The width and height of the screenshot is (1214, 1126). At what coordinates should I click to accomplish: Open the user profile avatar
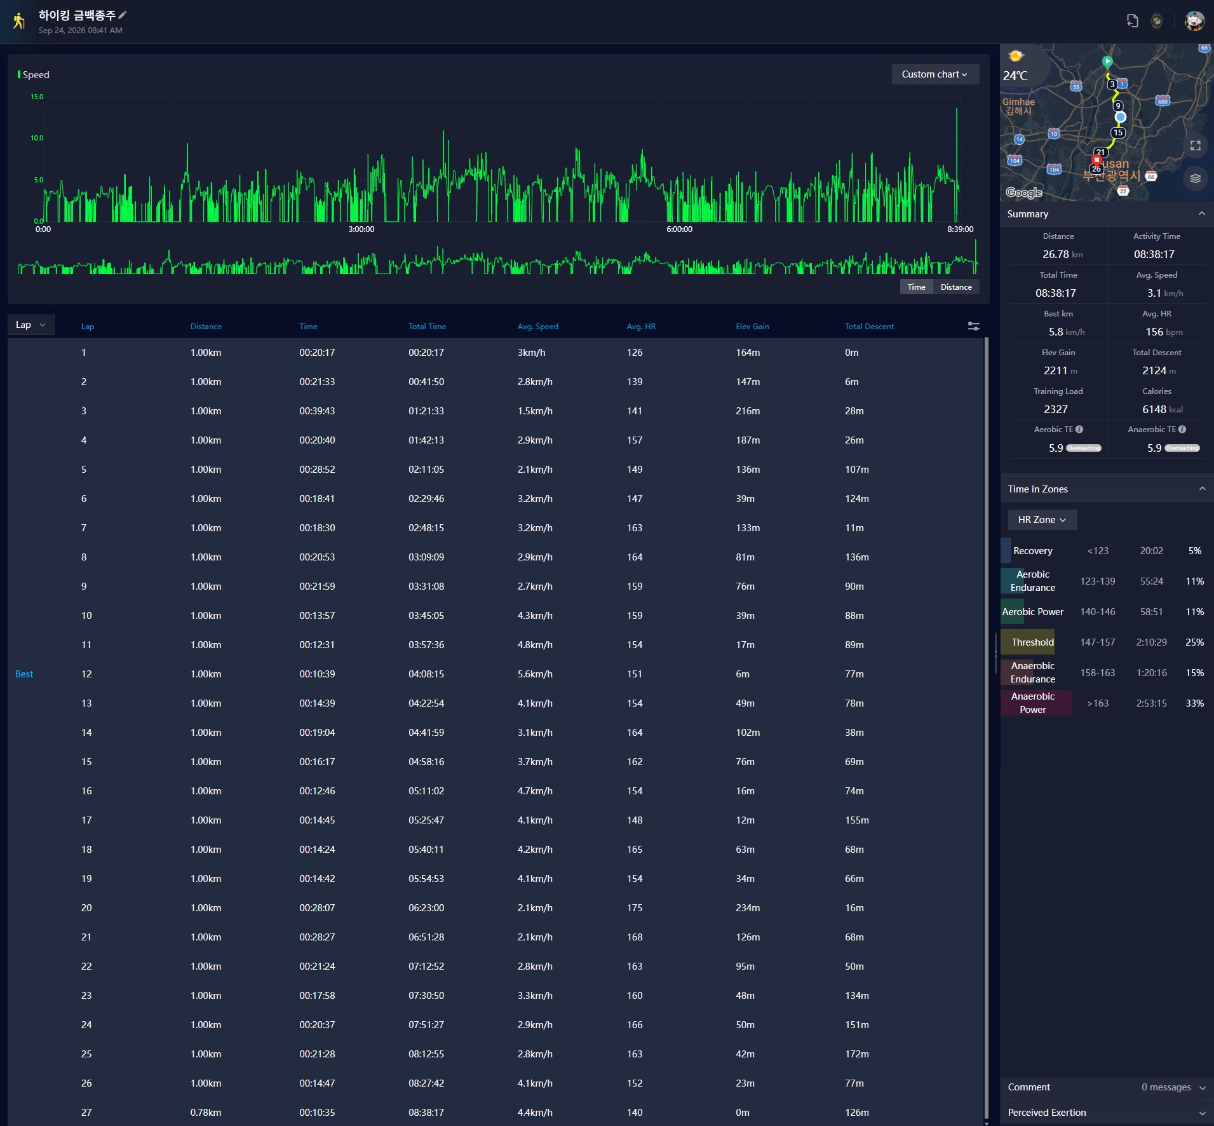[1194, 21]
